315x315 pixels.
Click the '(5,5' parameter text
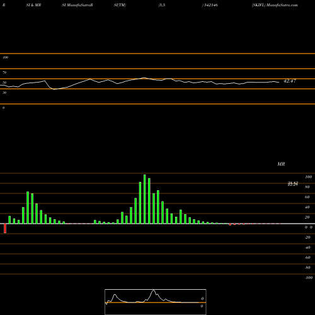[x=162, y=5]
